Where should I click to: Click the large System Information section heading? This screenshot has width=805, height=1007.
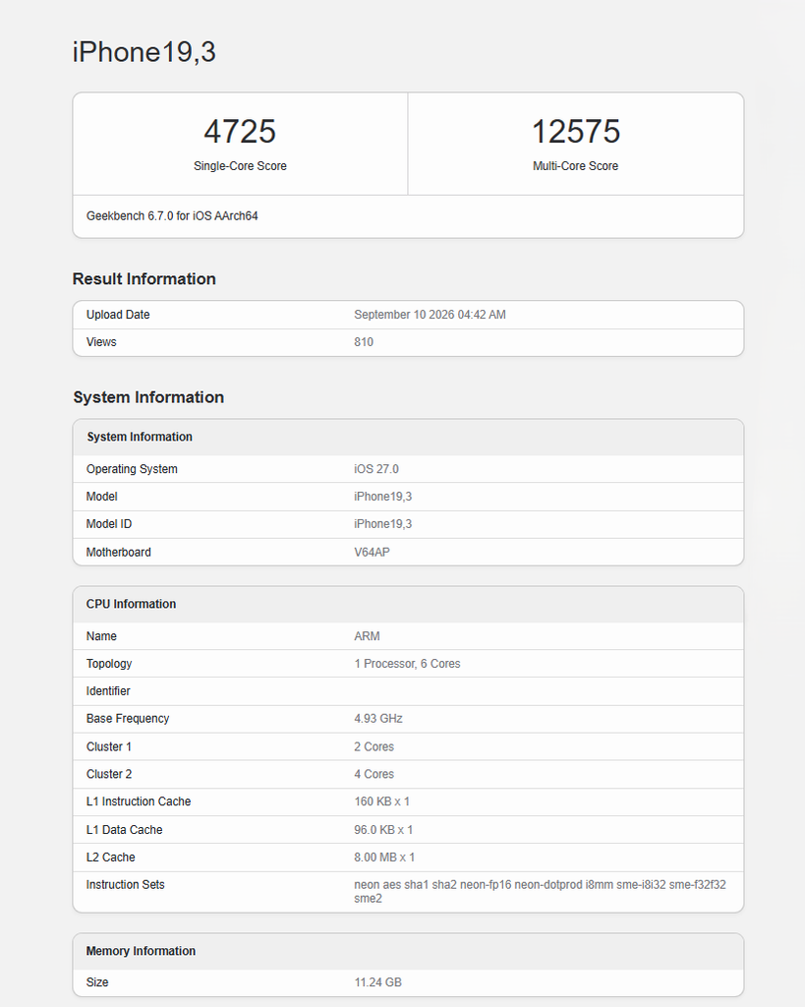[x=148, y=397]
